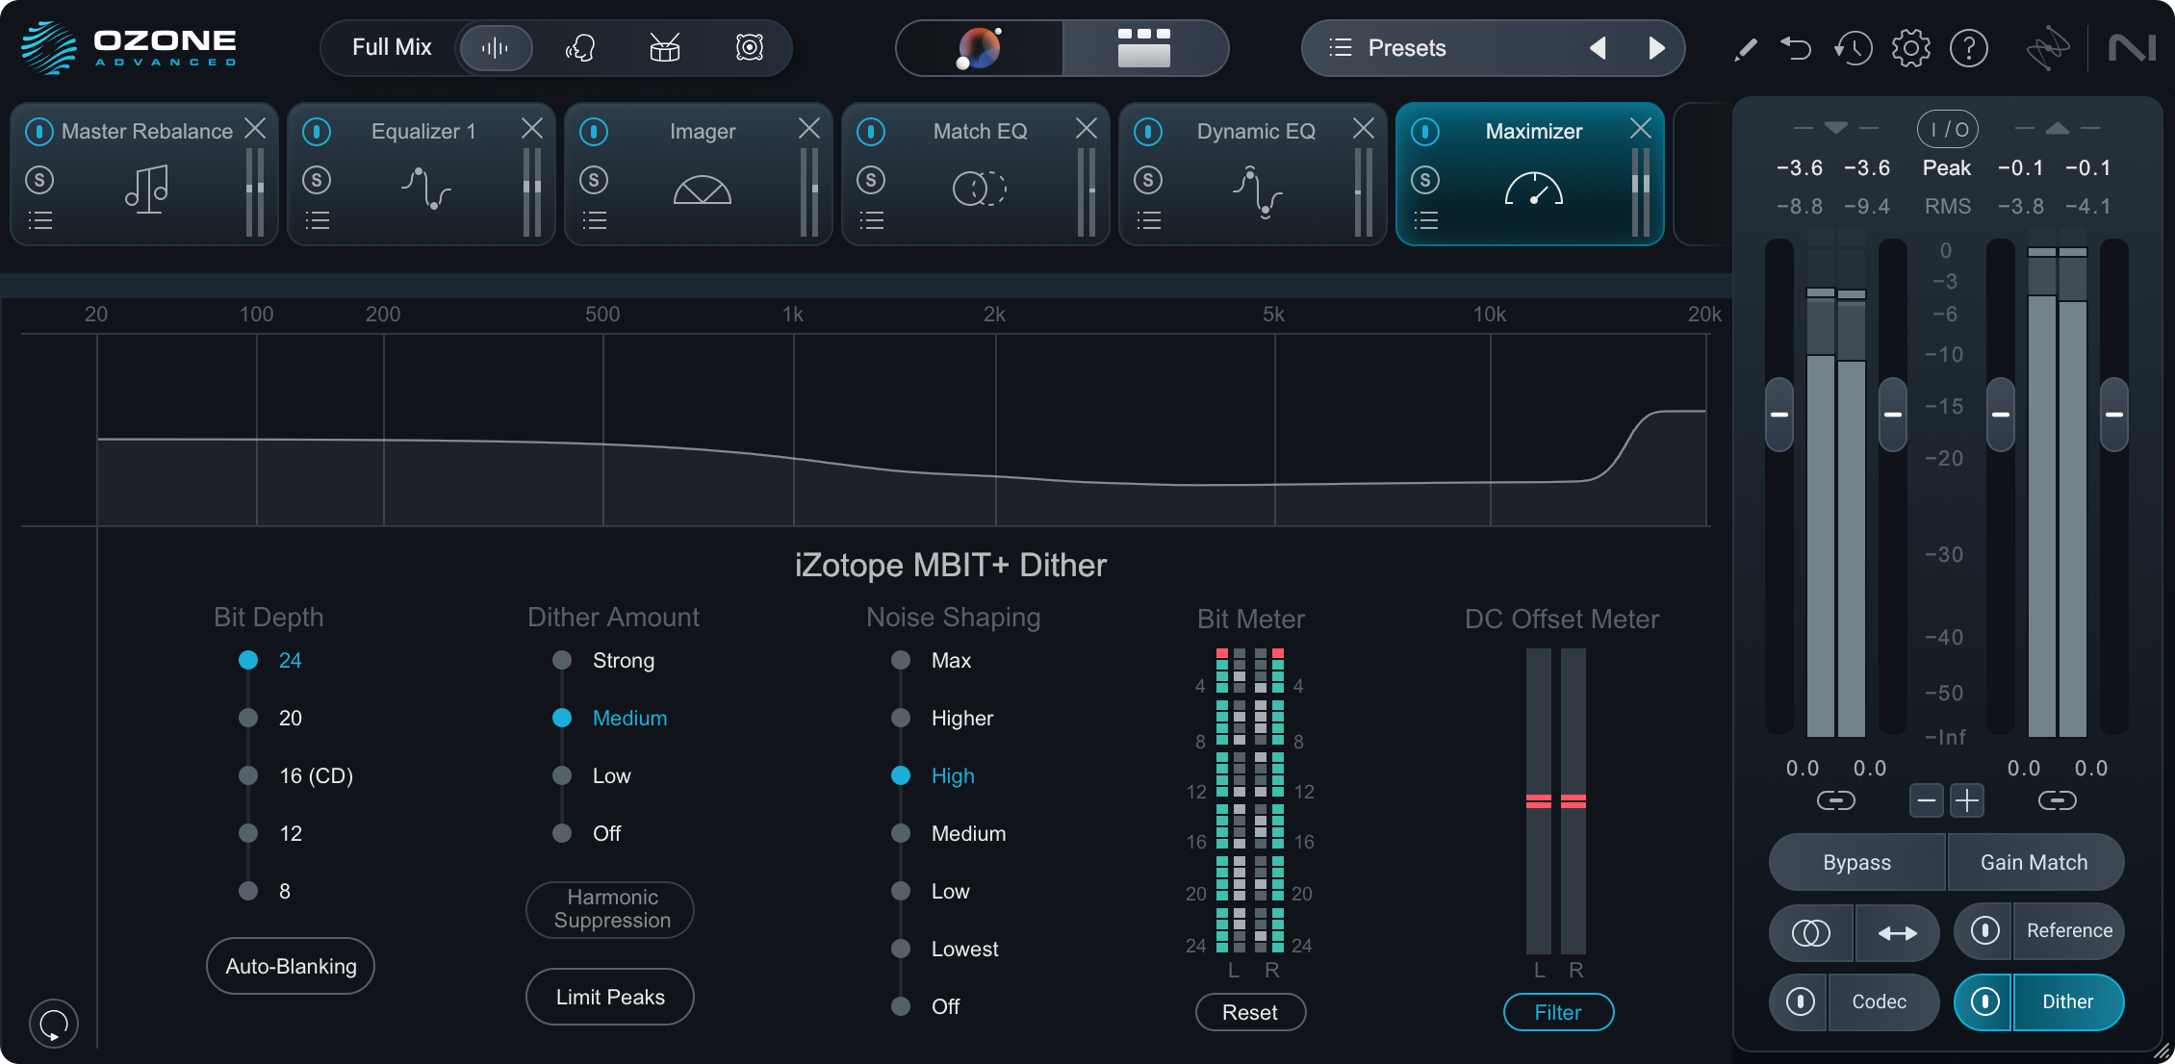Open help using the question mark icon
The width and height of the screenshot is (2175, 1064).
click(1969, 47)
